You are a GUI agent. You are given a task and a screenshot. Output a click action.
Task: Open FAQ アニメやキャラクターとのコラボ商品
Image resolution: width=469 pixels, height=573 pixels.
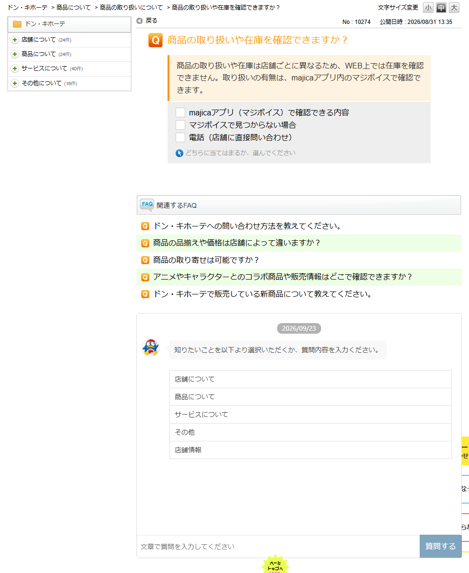283,277
